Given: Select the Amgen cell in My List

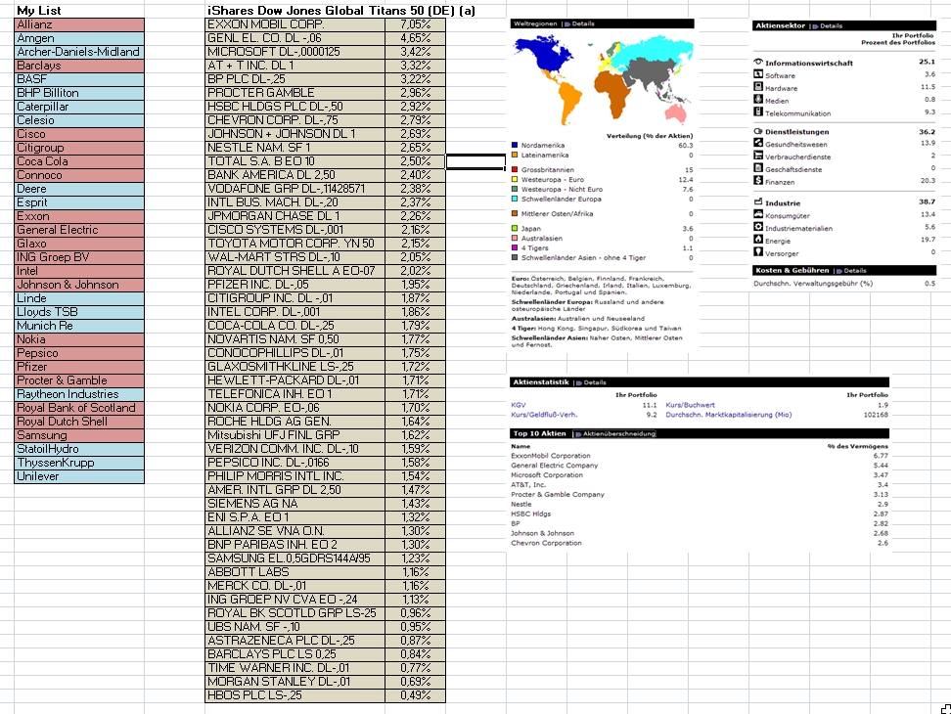Looking at the screenshot, I should (79, 38).
